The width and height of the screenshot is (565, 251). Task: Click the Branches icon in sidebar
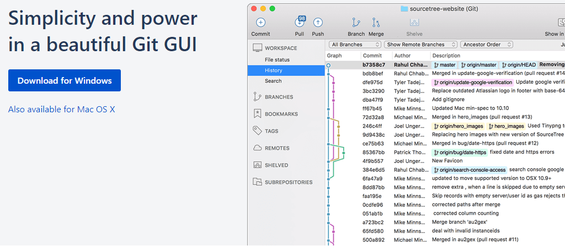[257, 97]
